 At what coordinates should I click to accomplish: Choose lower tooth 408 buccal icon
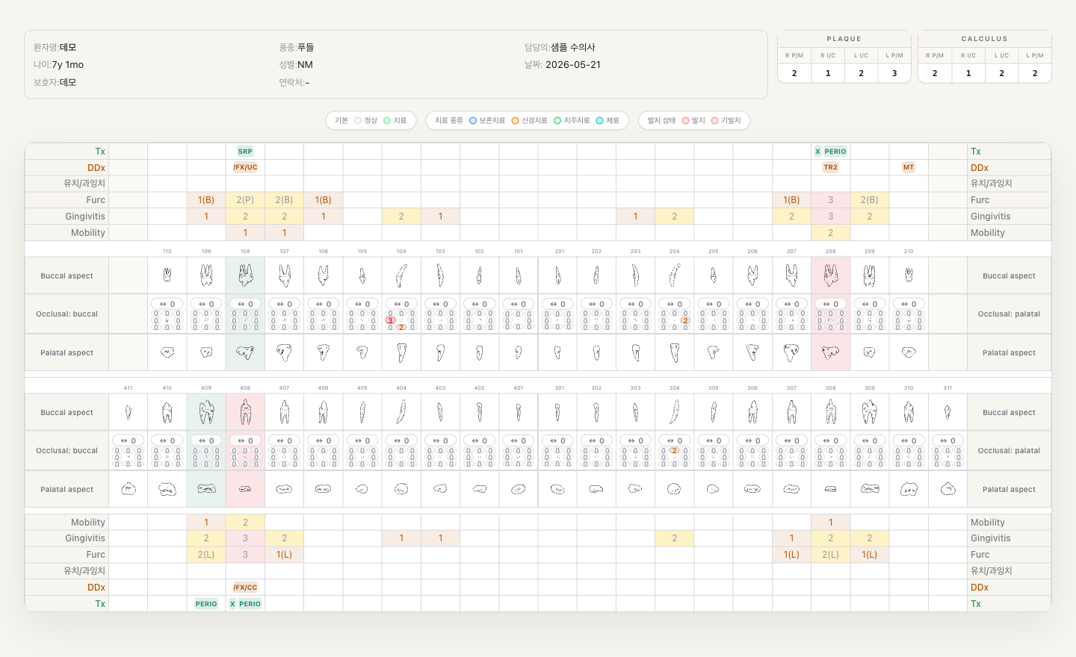[245, 412]
